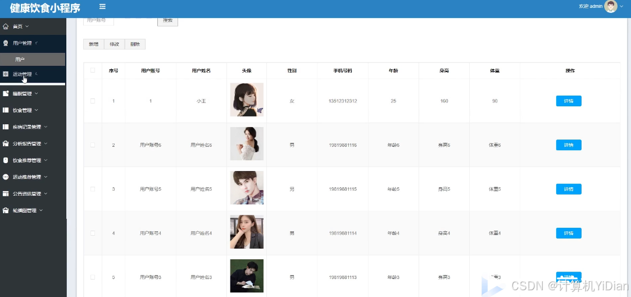Click the house icon beside 首页

[x=6, y=26]
